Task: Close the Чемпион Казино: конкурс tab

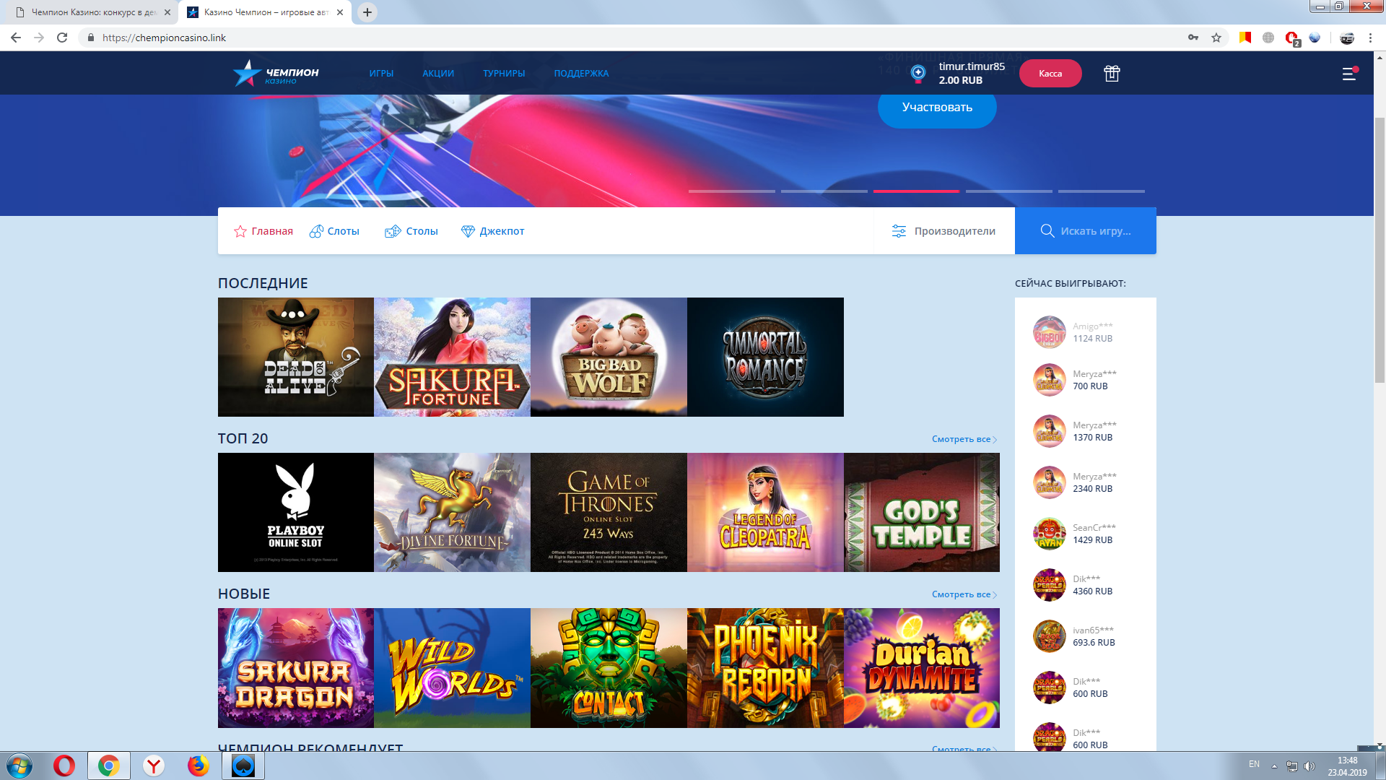Action: click(x=167, y=12)
